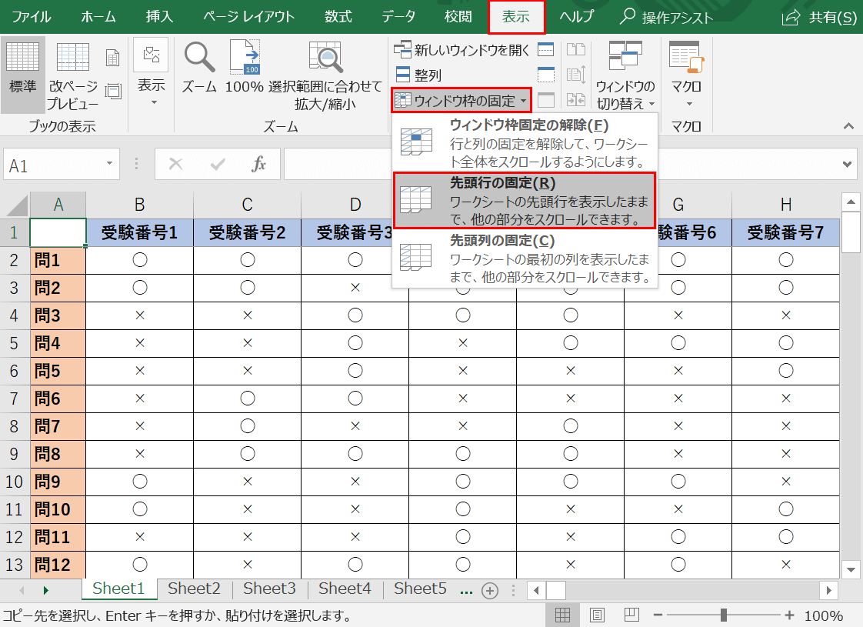Select Freeze Top Row (先頭行の固定)
Viewport: 863px width, 627px height.
pos(523,201)
